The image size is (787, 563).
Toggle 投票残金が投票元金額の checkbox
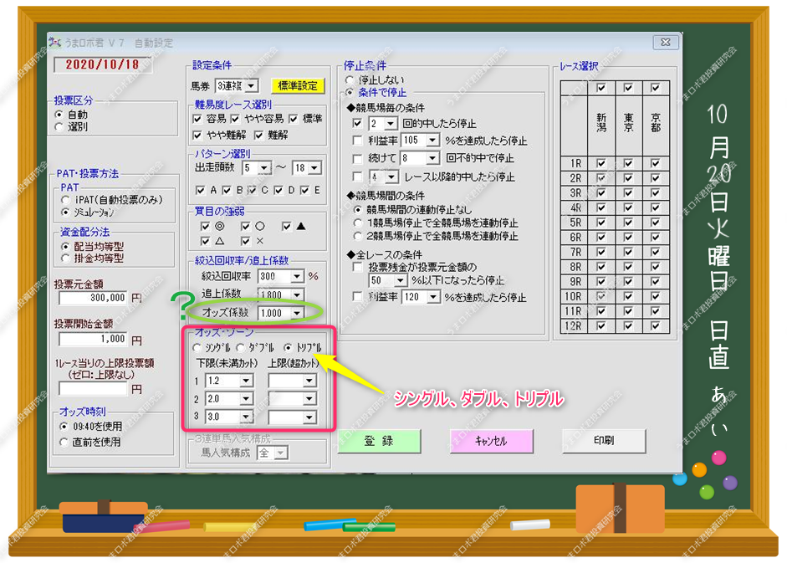[357, 267]
